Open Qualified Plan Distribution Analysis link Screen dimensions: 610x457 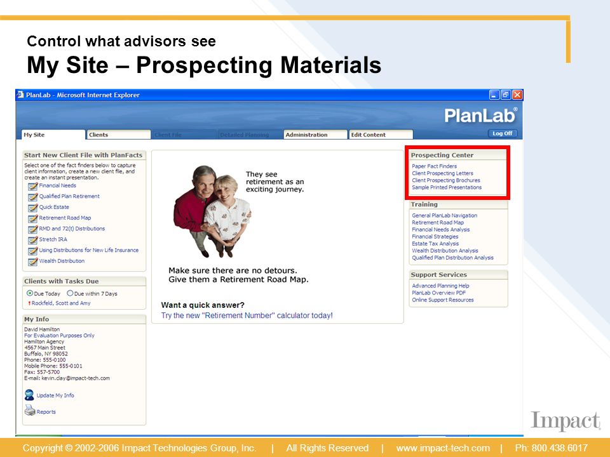pyautogui.click(x=453, y=258)
